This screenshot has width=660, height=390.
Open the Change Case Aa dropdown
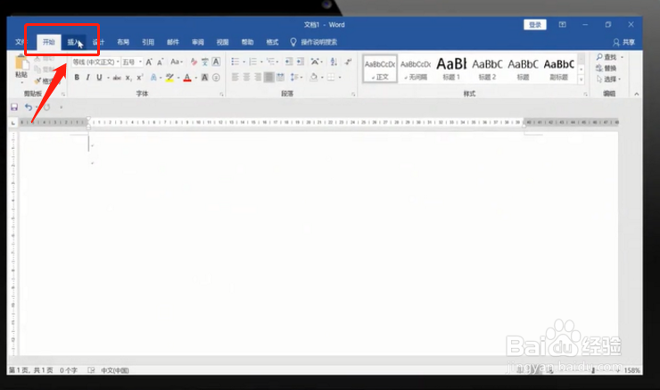click(177, 62)
